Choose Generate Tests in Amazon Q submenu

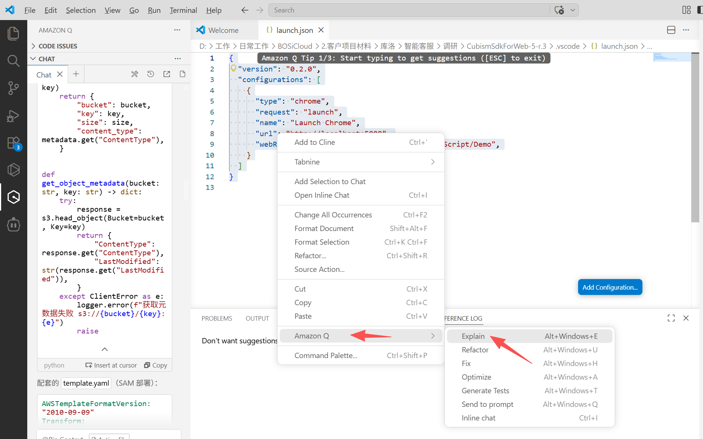click(x=530, y=391)
